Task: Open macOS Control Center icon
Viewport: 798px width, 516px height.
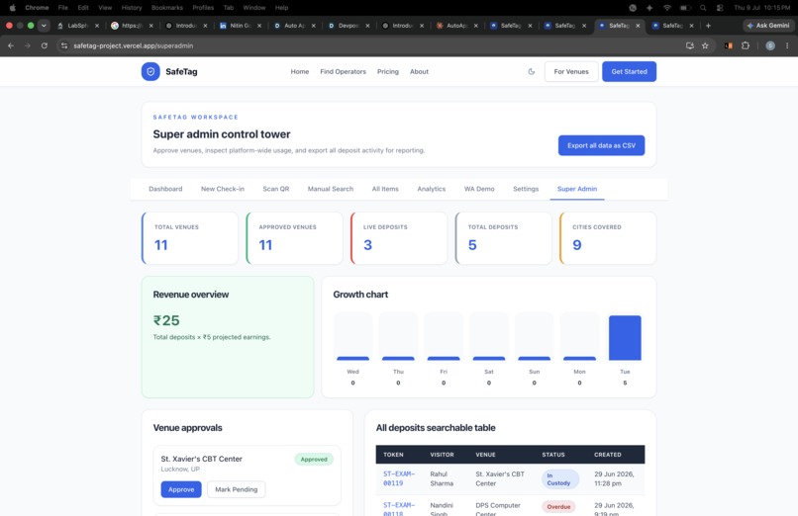Action: tap(720, 8)
